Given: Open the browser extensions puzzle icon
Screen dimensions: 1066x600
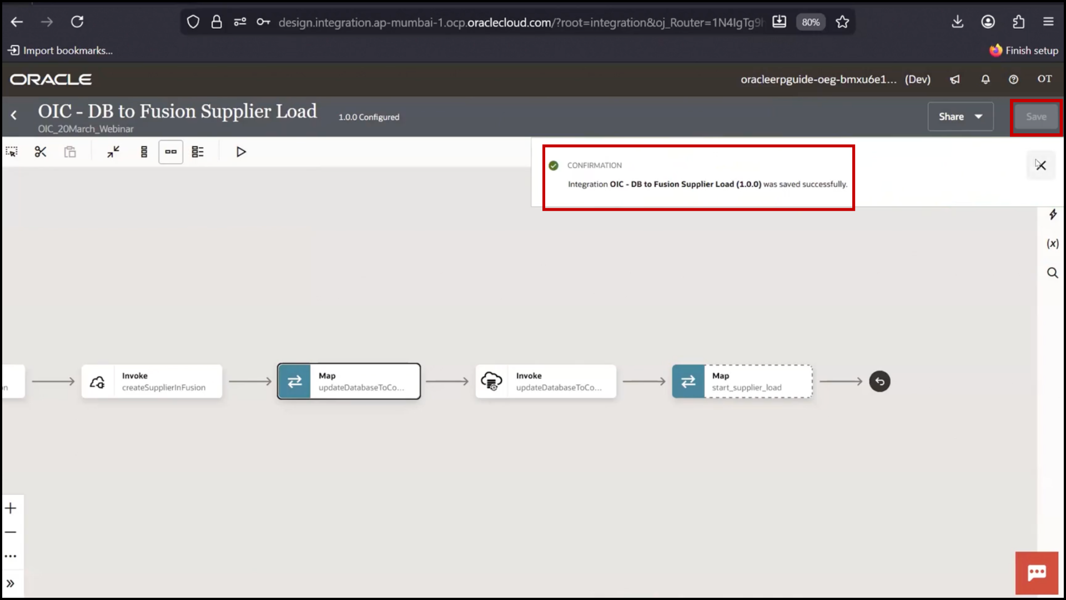Looking at the screenshot, I should (1018, 22).
